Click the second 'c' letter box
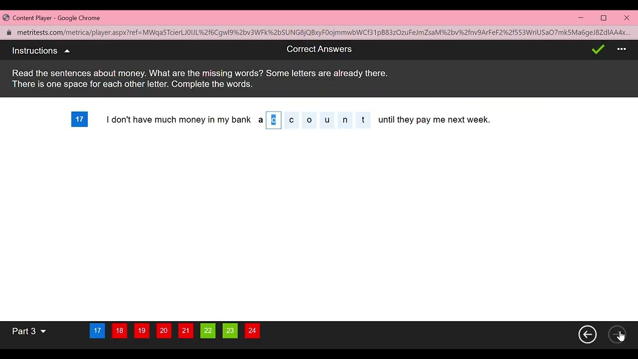The width and height of the screenshot is (638, 359). click(x=292, y=120)
